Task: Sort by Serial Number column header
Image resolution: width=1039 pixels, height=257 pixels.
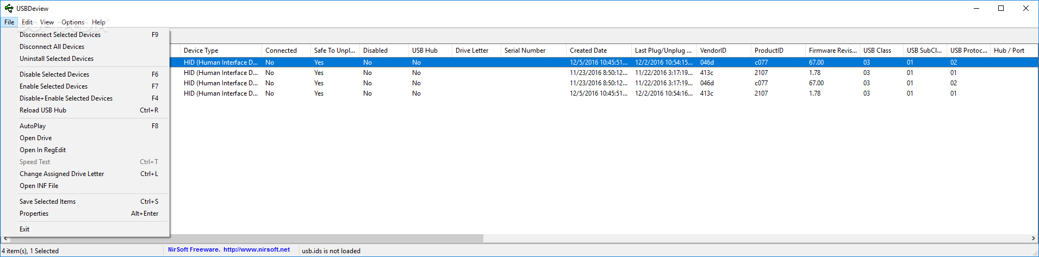Action: pyautogui.click(x=533, y=51)
